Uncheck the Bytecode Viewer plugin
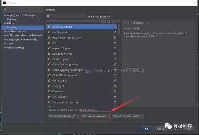The width and height of the screenshot is (199, 135). coord(115,54)
